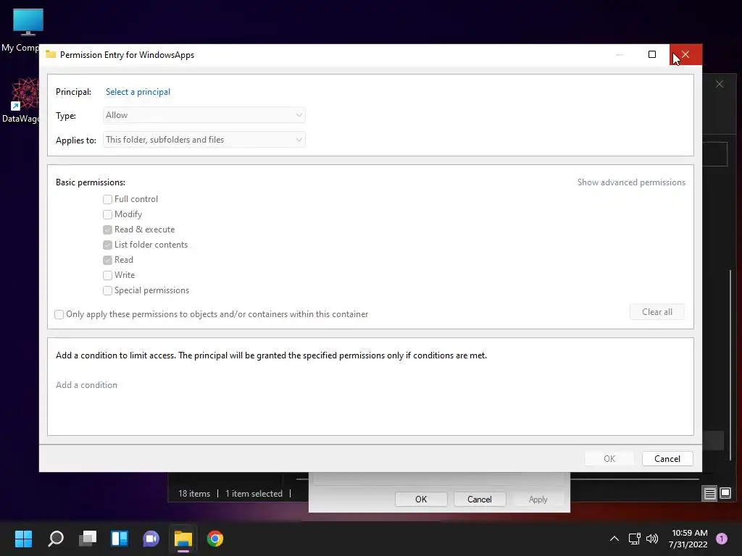Click the background window vertical scrollbar
The image size is (742, 556).
click(730, 364)
